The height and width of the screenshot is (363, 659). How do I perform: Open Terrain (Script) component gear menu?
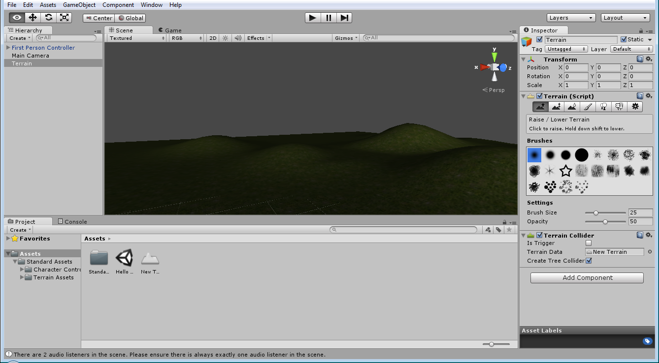click(x=649, y=96)
